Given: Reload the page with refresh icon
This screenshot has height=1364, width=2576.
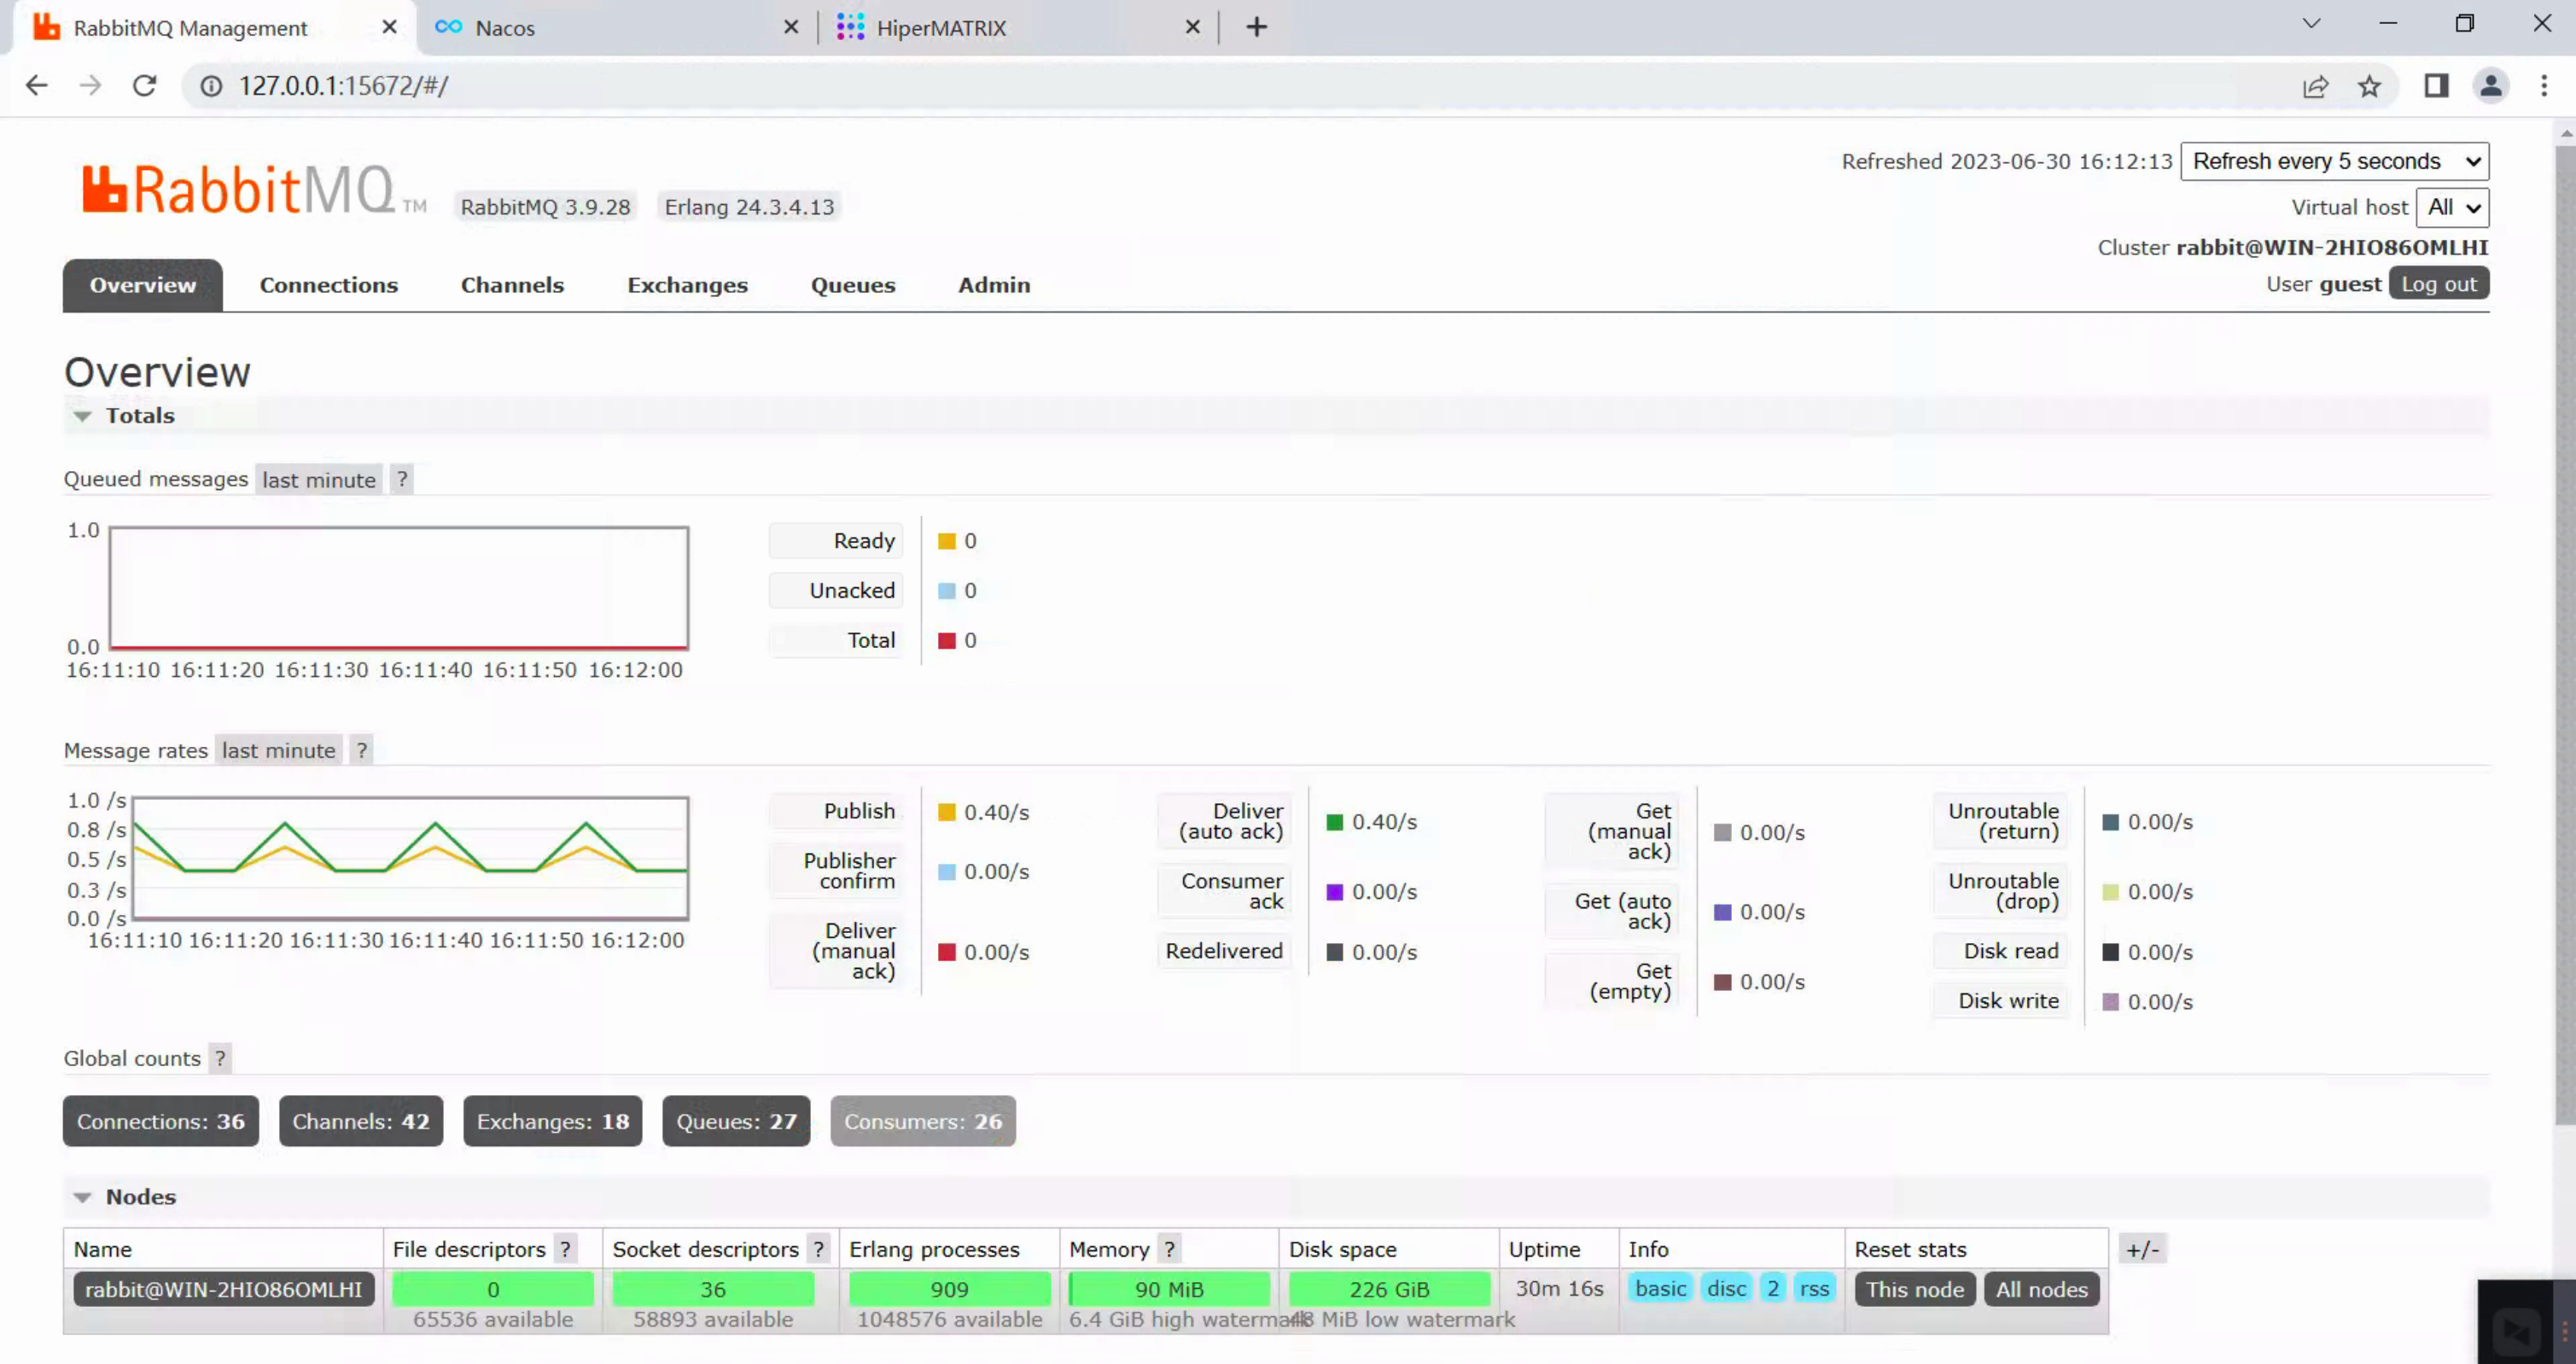Looking at the screenshot, I should (145, 86).
